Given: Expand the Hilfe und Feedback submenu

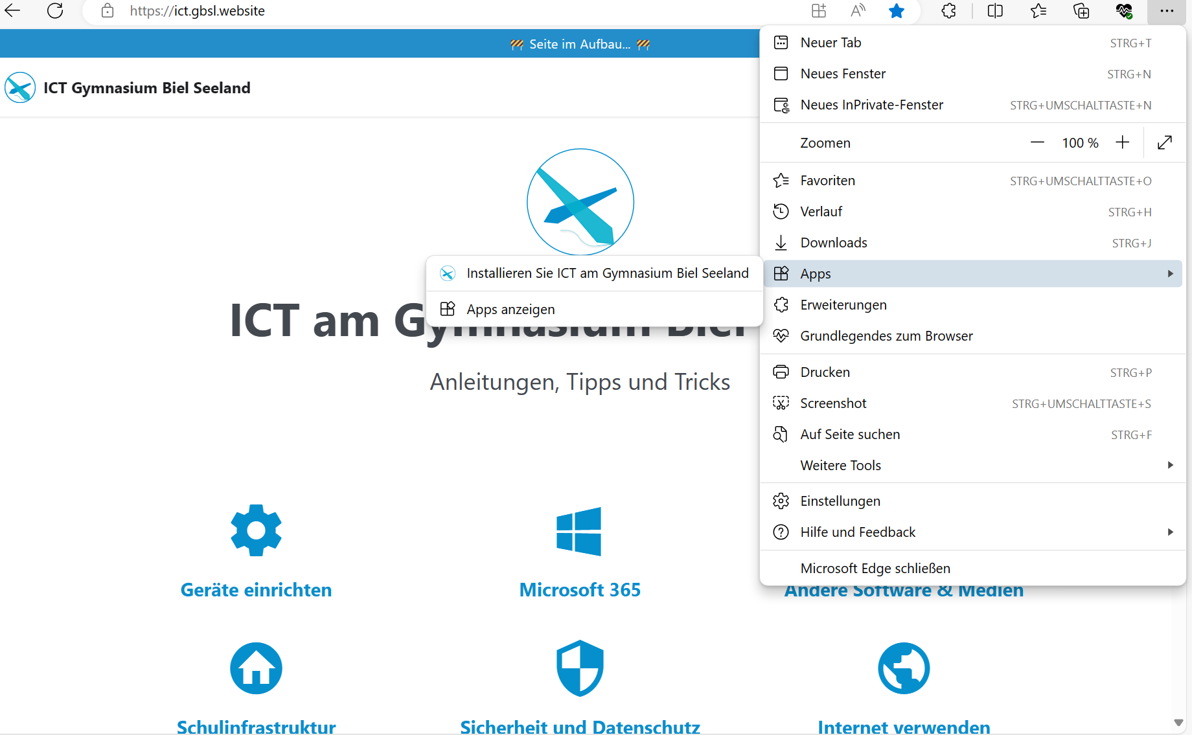Looking at the screenshot, I should pyautogui.click(x=1170, y=532).
